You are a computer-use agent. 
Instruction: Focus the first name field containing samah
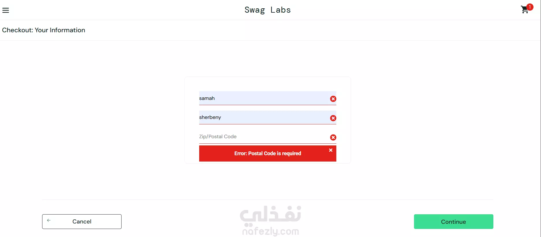coord(268,98)
